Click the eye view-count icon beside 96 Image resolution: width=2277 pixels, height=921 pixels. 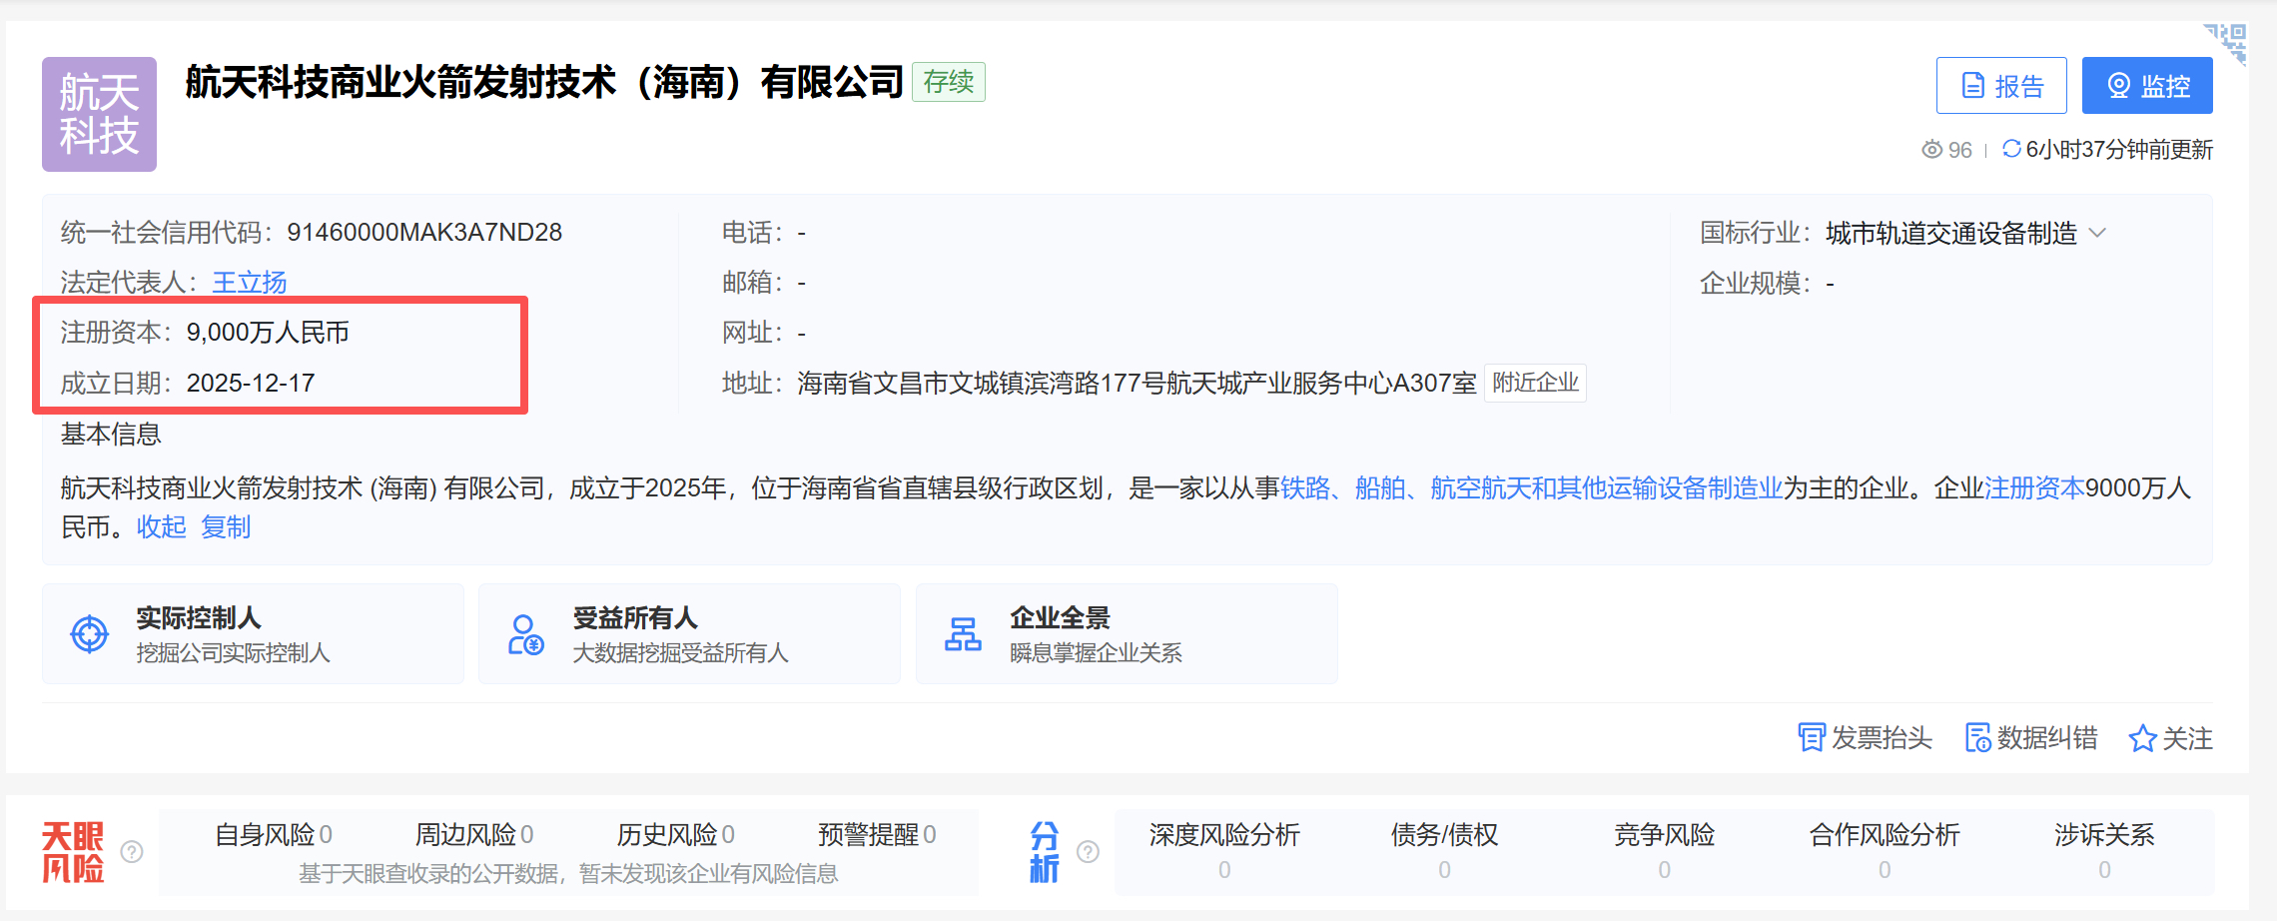pos(1932,150)
